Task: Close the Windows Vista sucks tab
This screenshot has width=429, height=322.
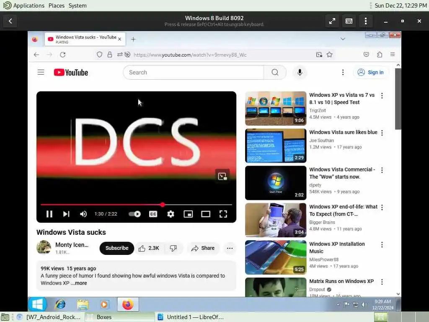Action: [x=119, y=39]
